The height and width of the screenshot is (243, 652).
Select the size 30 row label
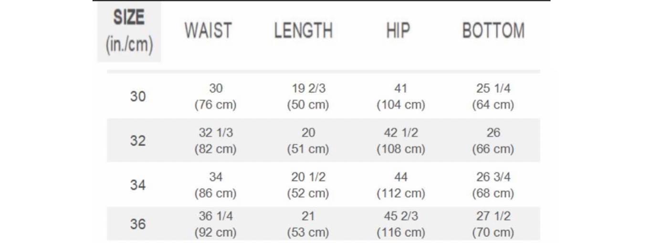click(x=138, y=97)
